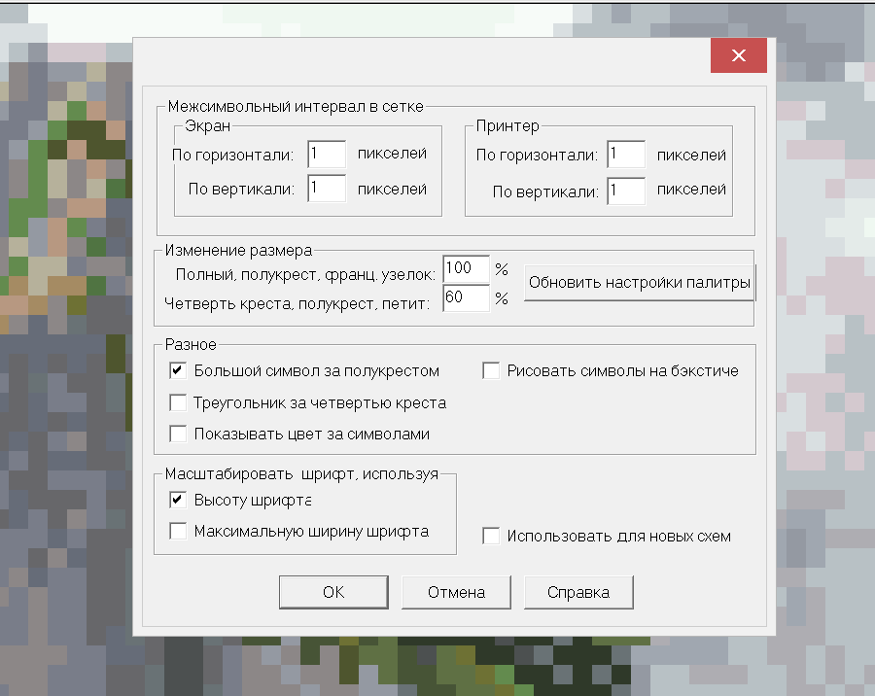Image resolution: width=875 pixels, height=696 pixels.
Task: Click the 100% full cross size field
Action: click(466, 268)
